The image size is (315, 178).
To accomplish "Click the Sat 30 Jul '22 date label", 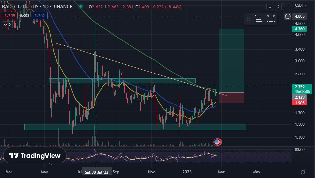I will coord(97,172).
